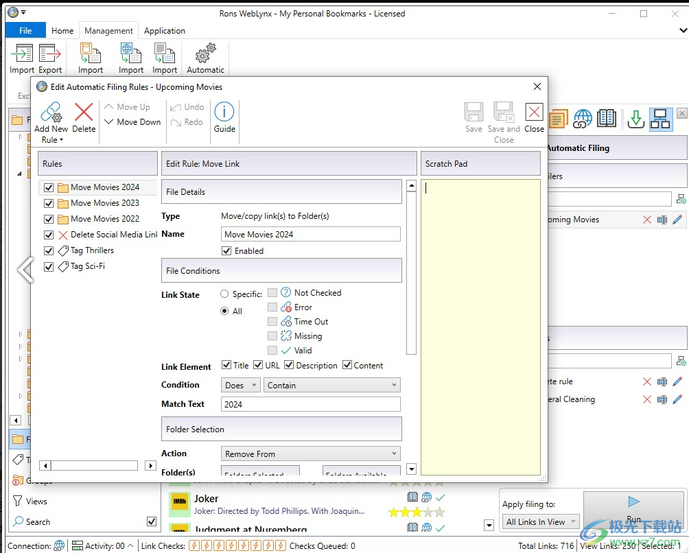Click the Close icon in dialog toolbar
Screen dimensions: 689x553
pyautogui.click(x=534, y=113)
